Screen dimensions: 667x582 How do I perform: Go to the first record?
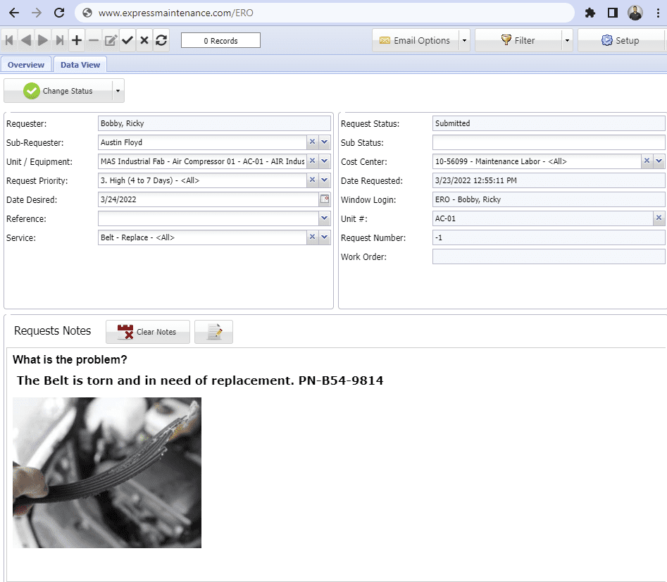tap(9, 40)
